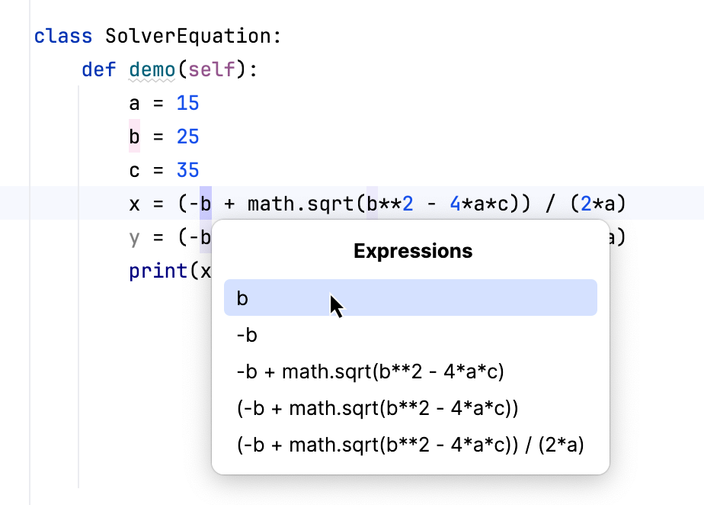This screenshot has height=505, width=704.
Task: Click the "Expressions" popup title
Action: (x=412, y=250)
